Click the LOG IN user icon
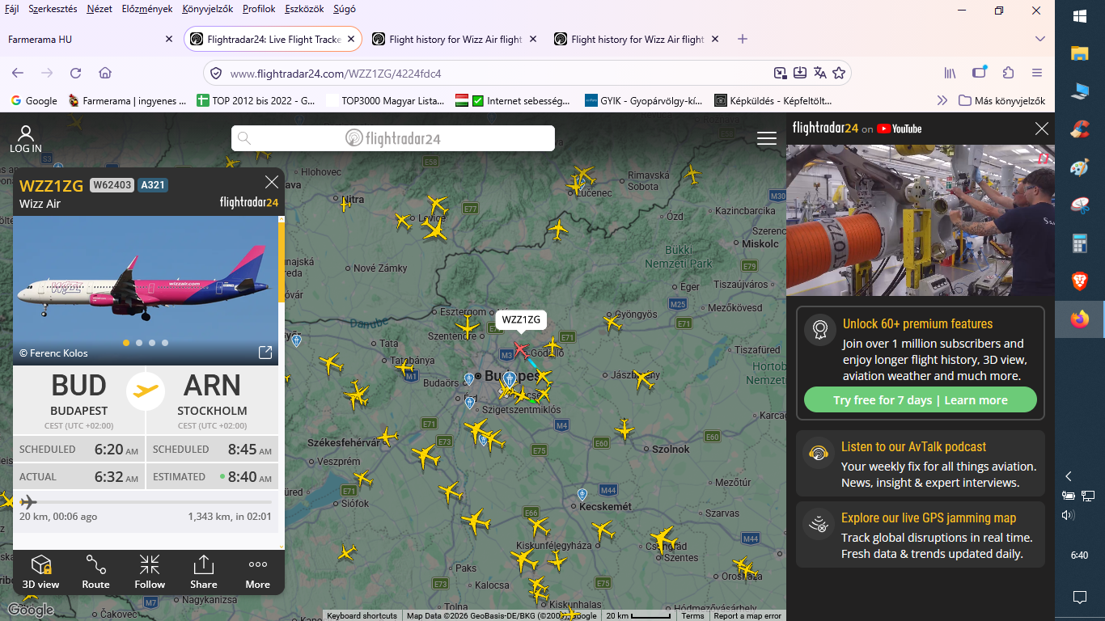This screenshot has height=621, width=1105. click(26, 139)
